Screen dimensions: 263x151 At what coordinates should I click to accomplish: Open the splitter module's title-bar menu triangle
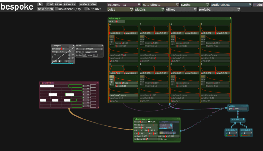click(x=243, y=119)
